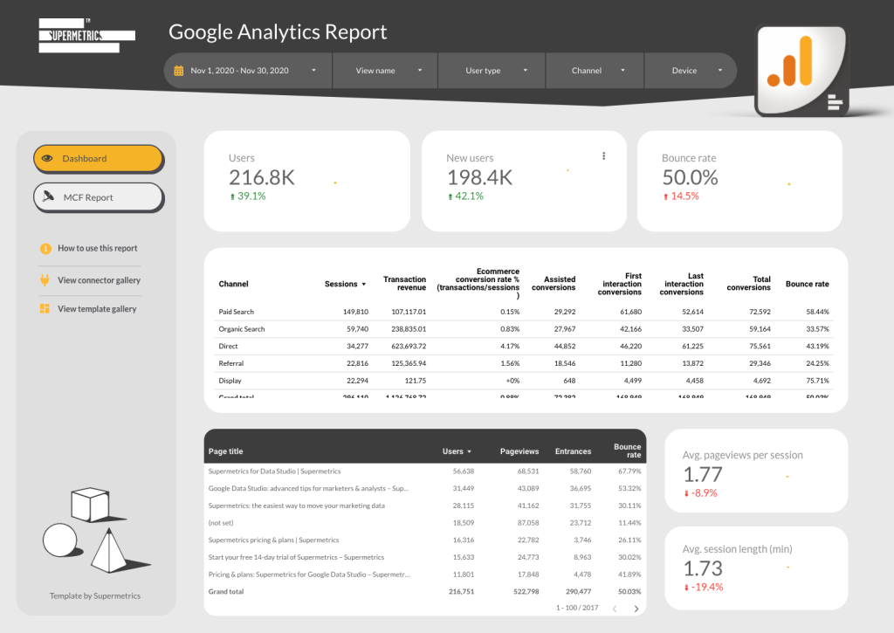Image resolution: width=894 pixels, height=633 pixels.
Task: Select the Direct channel row
Action: (524, 346)
